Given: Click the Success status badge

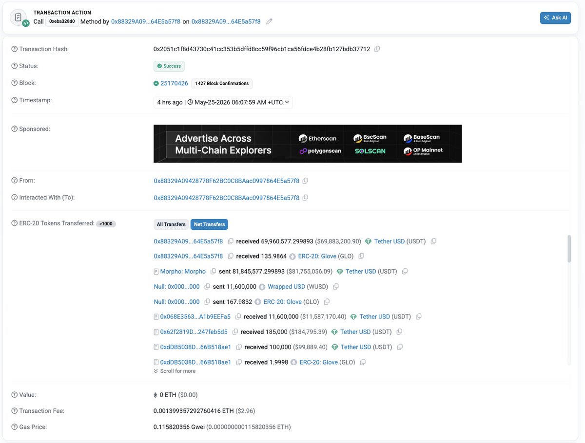Looking at the screenshot, I should coord(169,66).
